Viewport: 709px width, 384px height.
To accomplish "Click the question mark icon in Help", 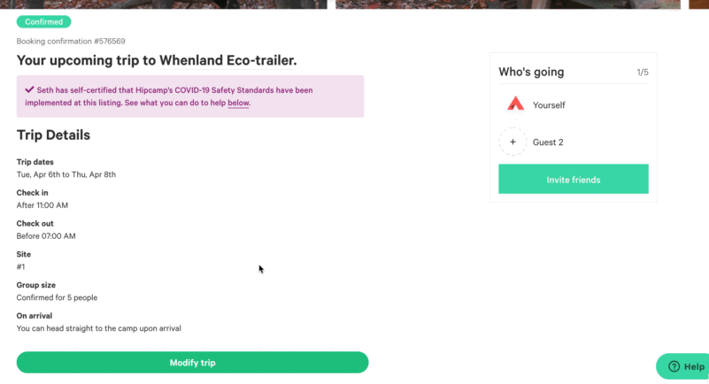I will (674, 366).
